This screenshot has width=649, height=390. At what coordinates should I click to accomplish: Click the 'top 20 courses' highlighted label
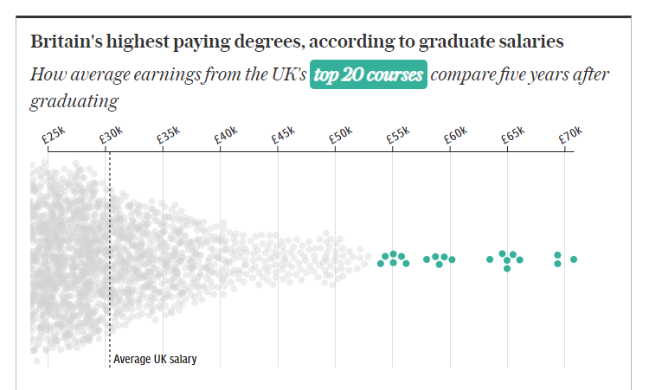click(369, 75)
